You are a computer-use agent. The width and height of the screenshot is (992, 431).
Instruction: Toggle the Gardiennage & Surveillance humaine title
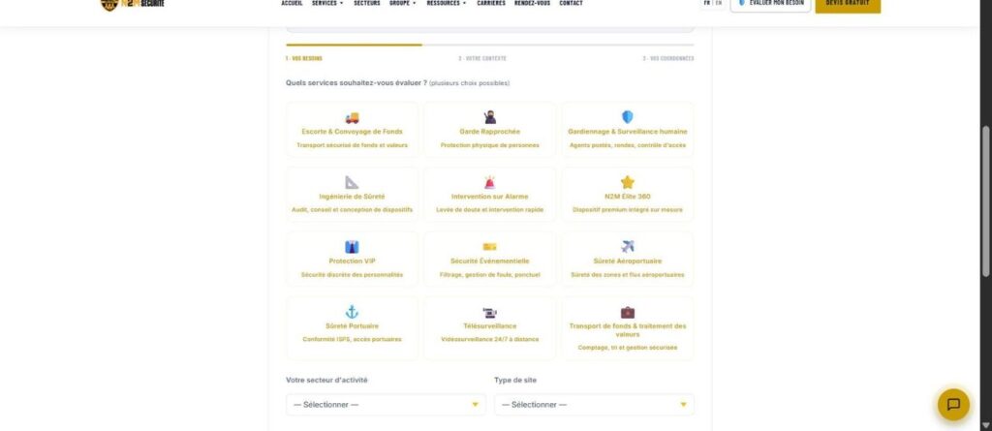point(627,132)
